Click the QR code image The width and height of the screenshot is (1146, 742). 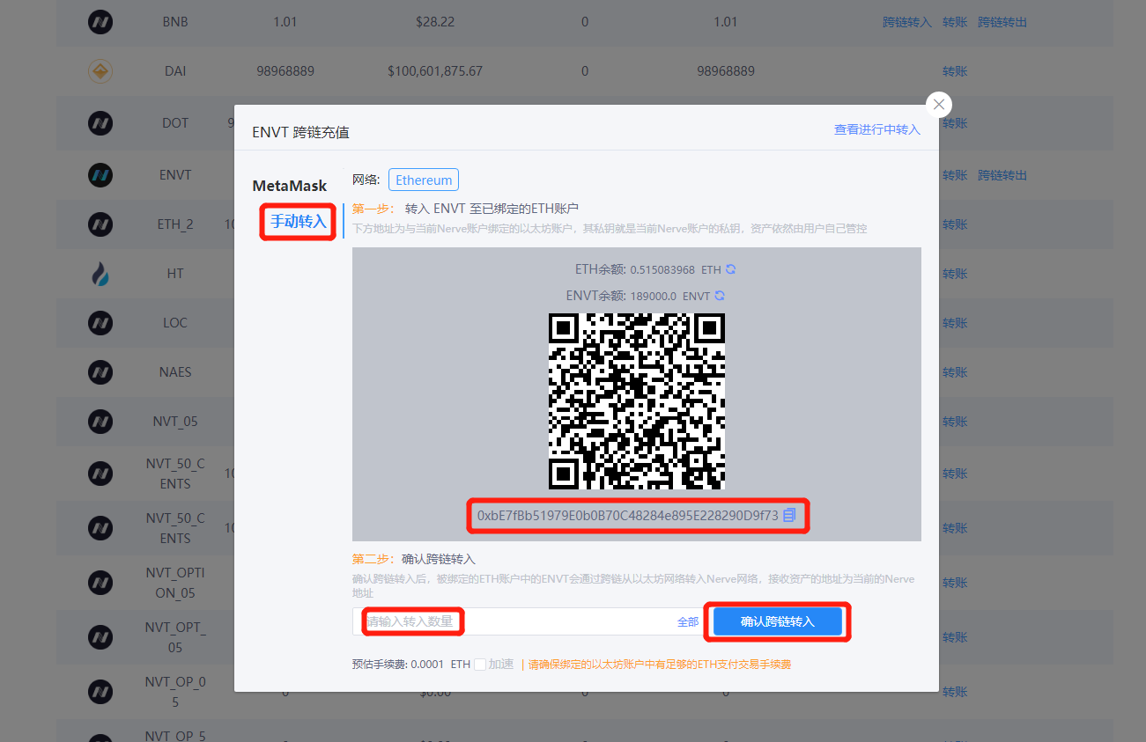coord(636,401)
